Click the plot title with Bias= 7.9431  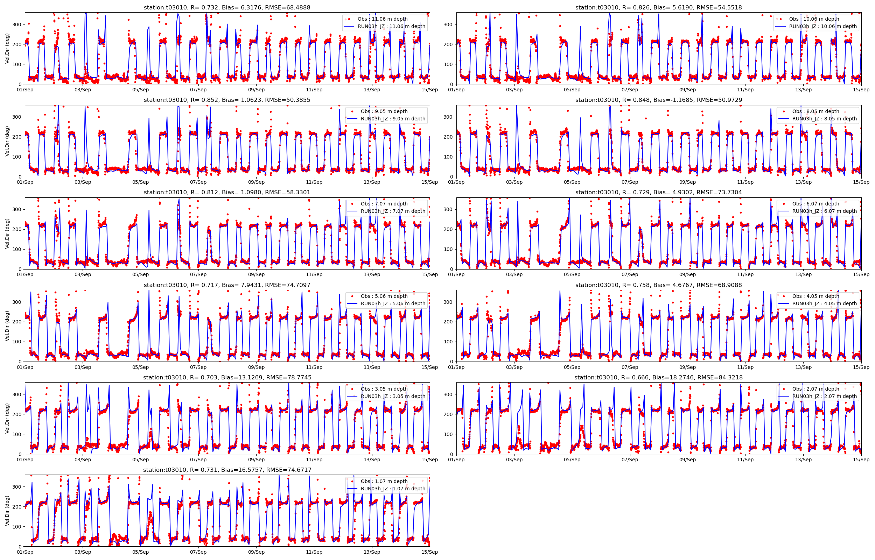[x=227, y=285]
